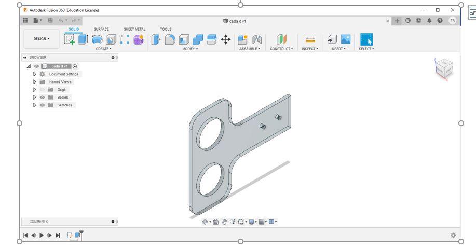Expand the Sketches node

pyautogui.click(x=34, y=105)
